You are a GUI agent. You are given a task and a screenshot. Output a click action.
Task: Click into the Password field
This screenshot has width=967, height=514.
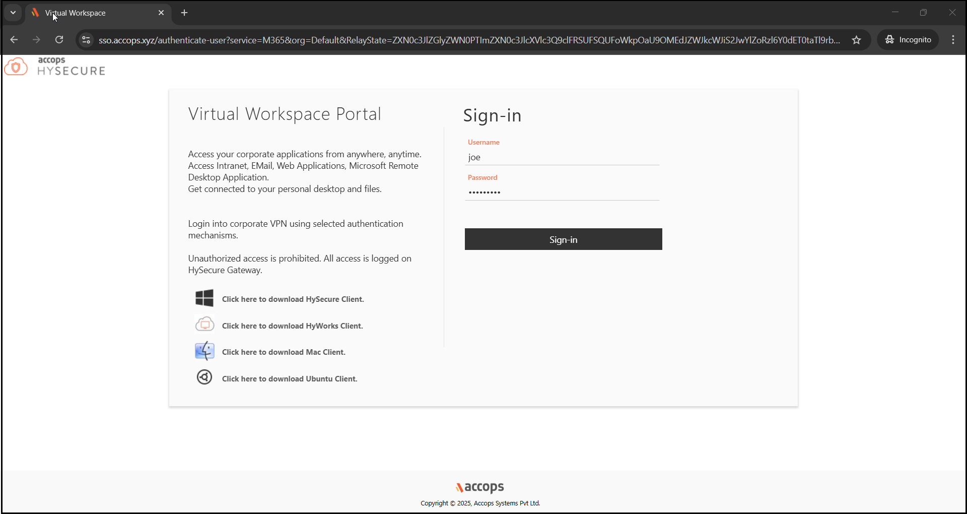pos(562,192)
